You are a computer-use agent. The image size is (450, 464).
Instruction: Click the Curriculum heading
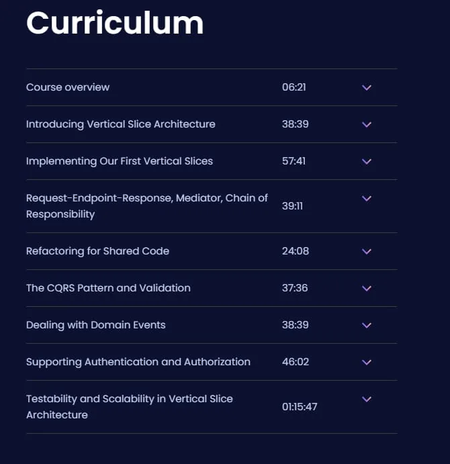[115, 23]
